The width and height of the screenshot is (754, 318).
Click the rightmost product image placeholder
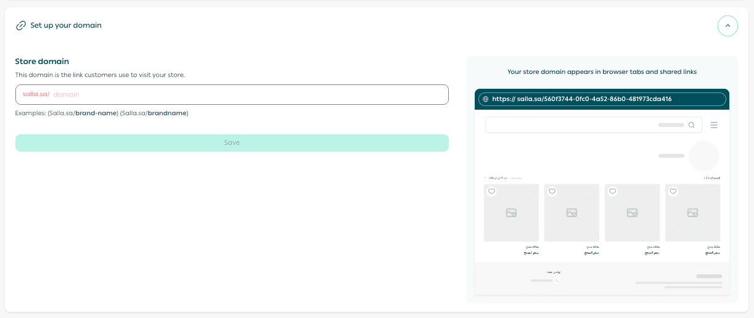692,213
